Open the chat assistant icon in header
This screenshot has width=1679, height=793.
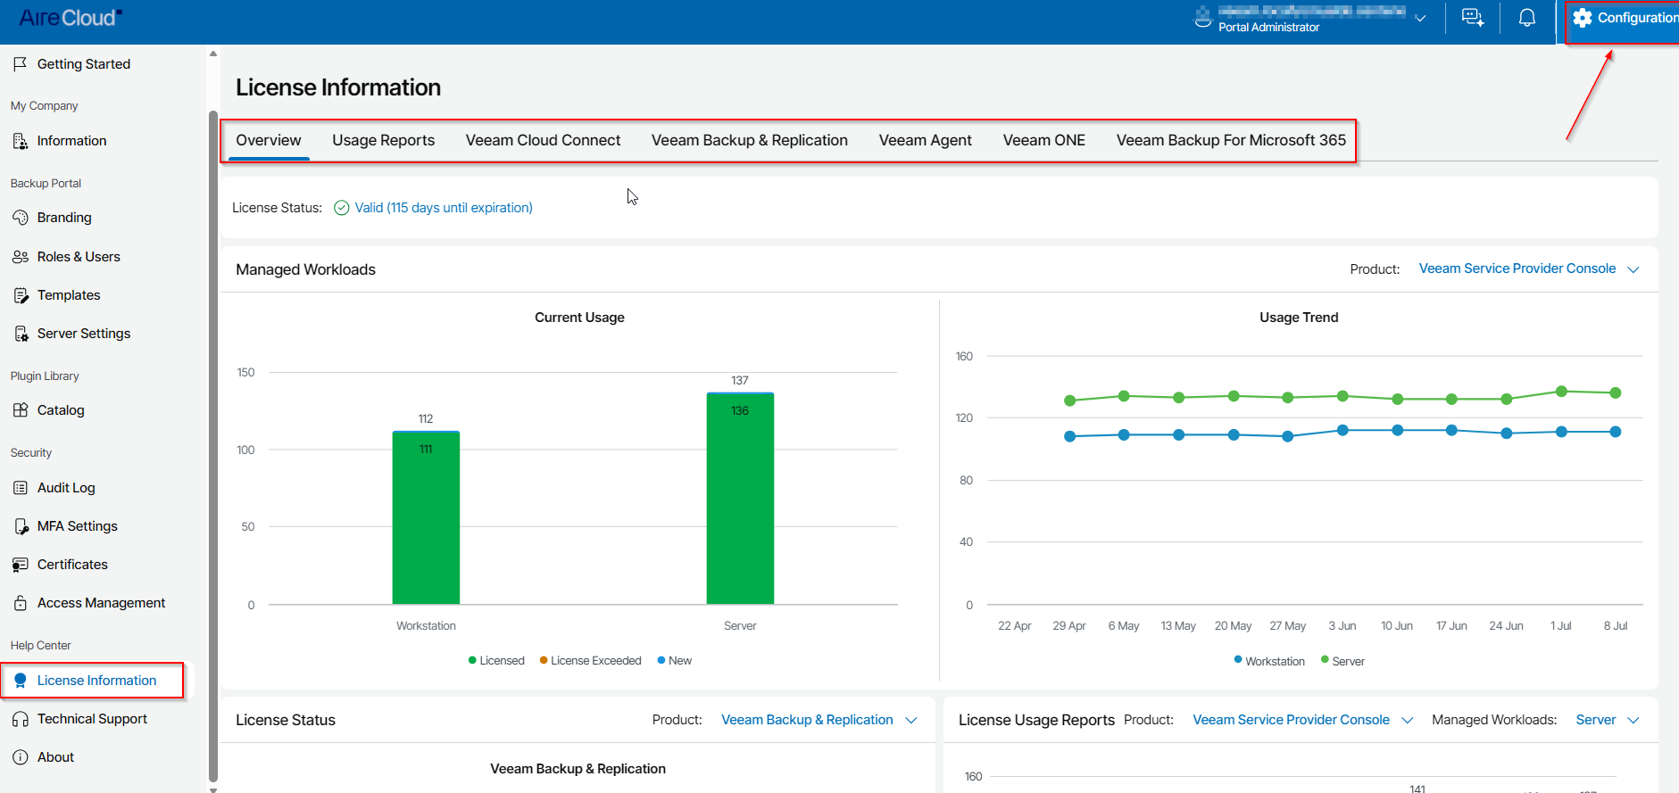pos(1473,18)
